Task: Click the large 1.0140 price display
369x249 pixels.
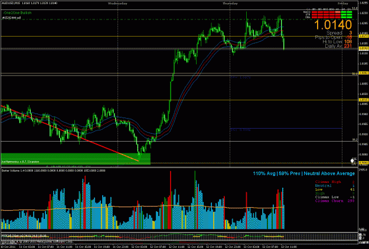Action: pos(333,25)
